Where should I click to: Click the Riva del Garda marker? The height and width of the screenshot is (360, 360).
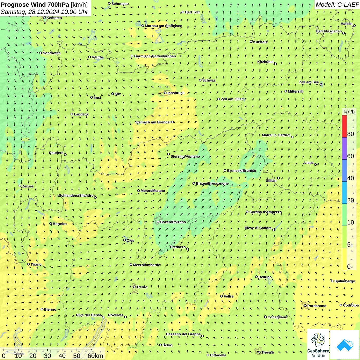(x=103, y=317)
